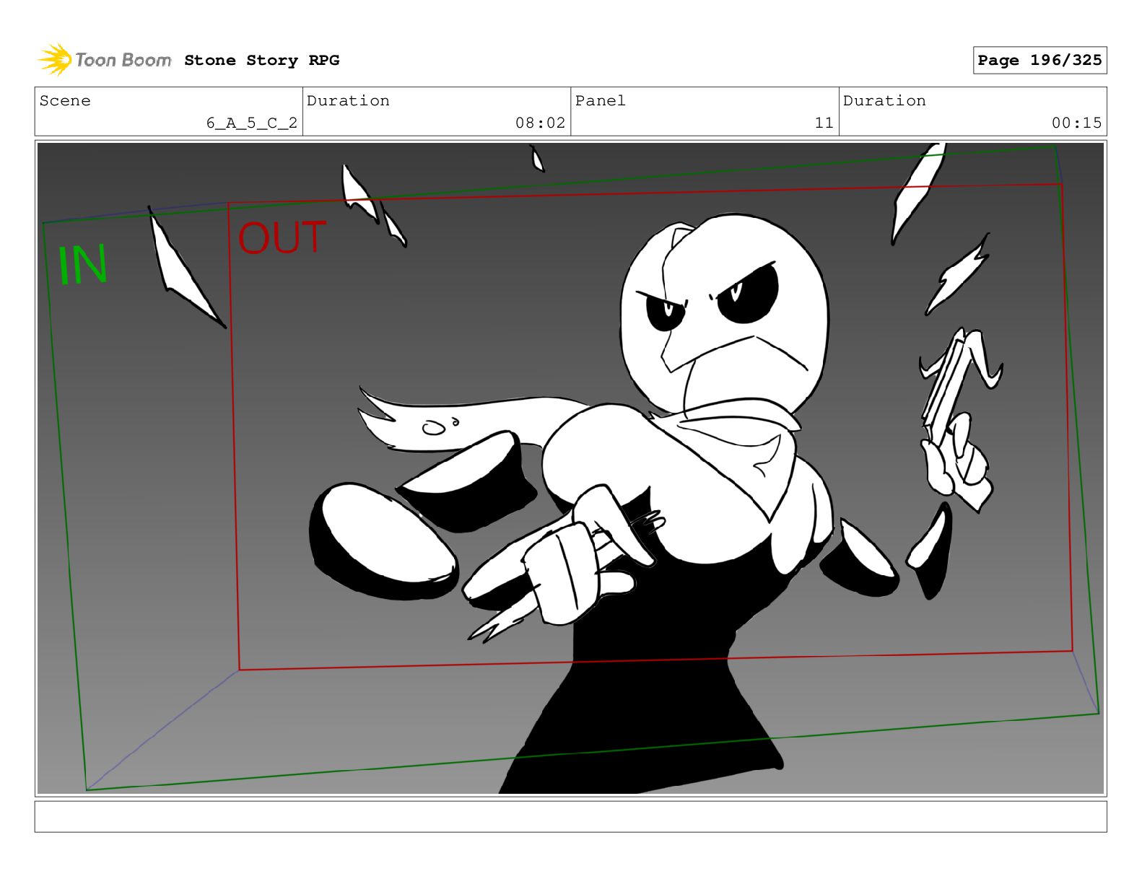Click the panel duration value '00:15'
The width and height of the screenshot is (1142, 884).
[x=1076, y=123]
